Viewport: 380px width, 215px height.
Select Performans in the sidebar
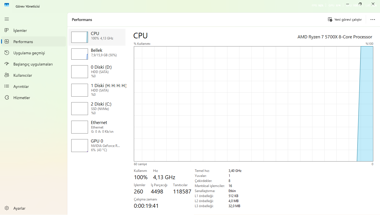point(34,42)
